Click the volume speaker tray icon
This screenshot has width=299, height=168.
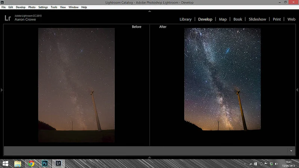point(277,164)
